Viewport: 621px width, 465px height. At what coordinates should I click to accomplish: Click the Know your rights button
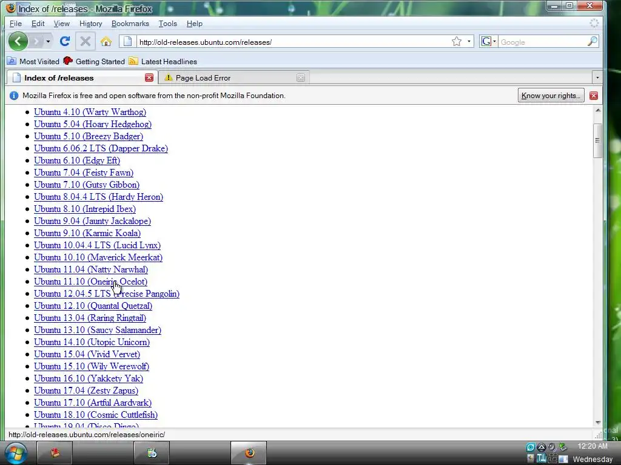[551, 95]
